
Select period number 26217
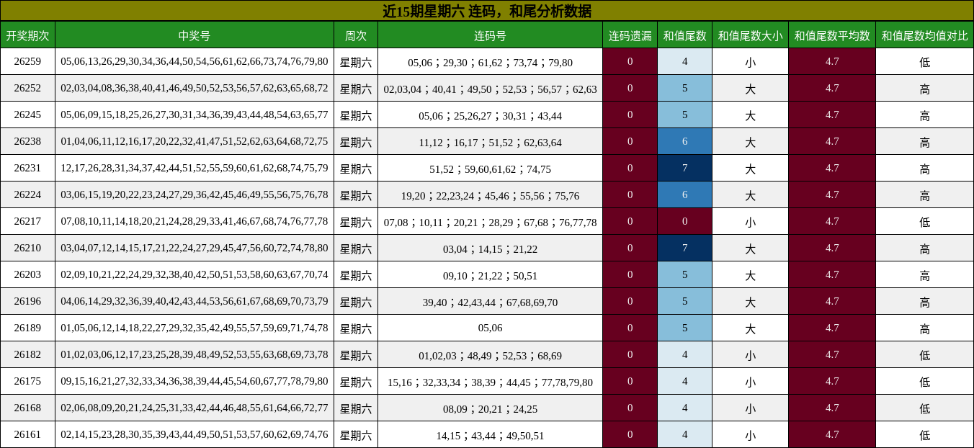[27, 221]
